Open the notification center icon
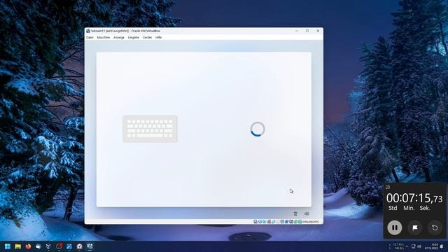Image resolution: width=448 pixels, height=252 pixels. 442,246
